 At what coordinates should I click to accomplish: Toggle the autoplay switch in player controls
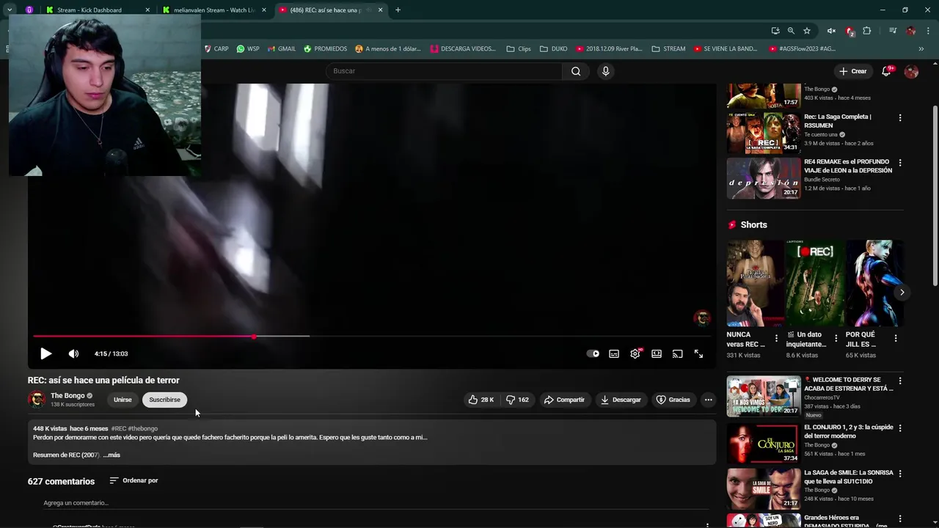coord(593,353)
